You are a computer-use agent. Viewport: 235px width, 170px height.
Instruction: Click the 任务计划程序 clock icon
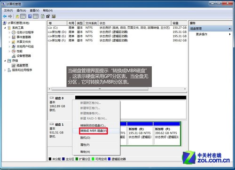[14, 32]
